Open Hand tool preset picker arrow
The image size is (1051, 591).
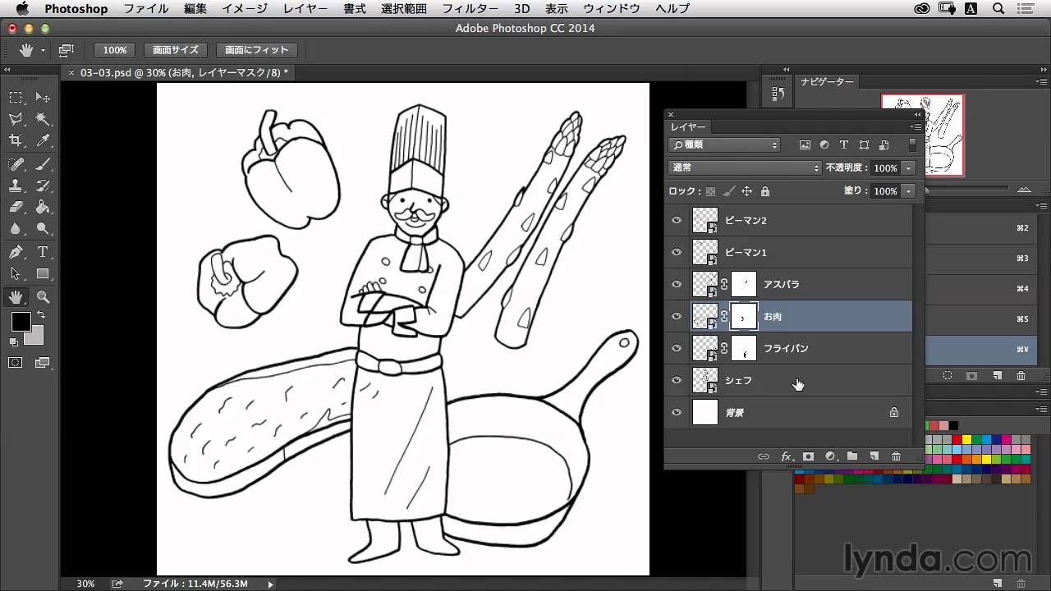coord(43,51)
